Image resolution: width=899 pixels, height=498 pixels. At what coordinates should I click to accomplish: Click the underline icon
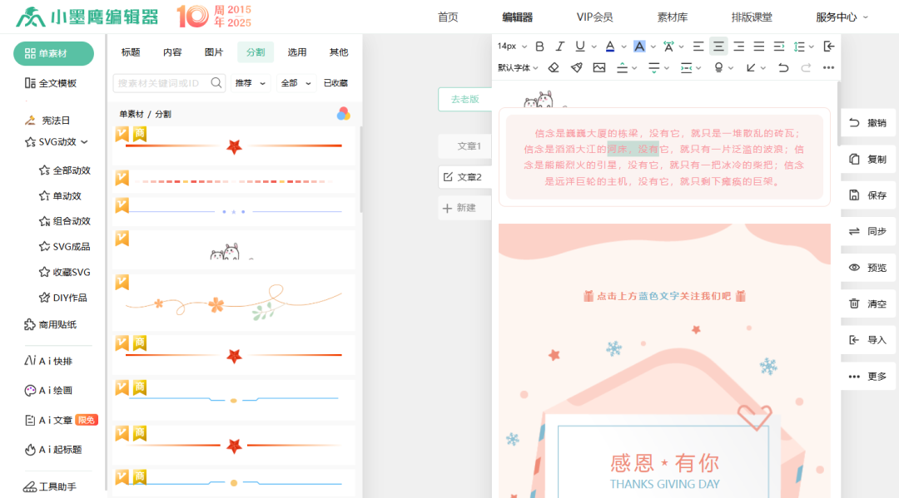pyautogui.click(x=579, y=46)
